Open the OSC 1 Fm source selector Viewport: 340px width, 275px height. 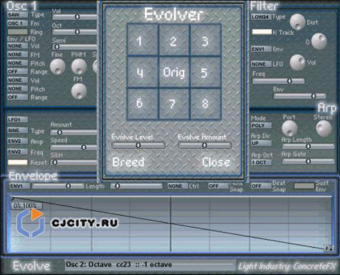pyautogui.click(x=18, y=23)
